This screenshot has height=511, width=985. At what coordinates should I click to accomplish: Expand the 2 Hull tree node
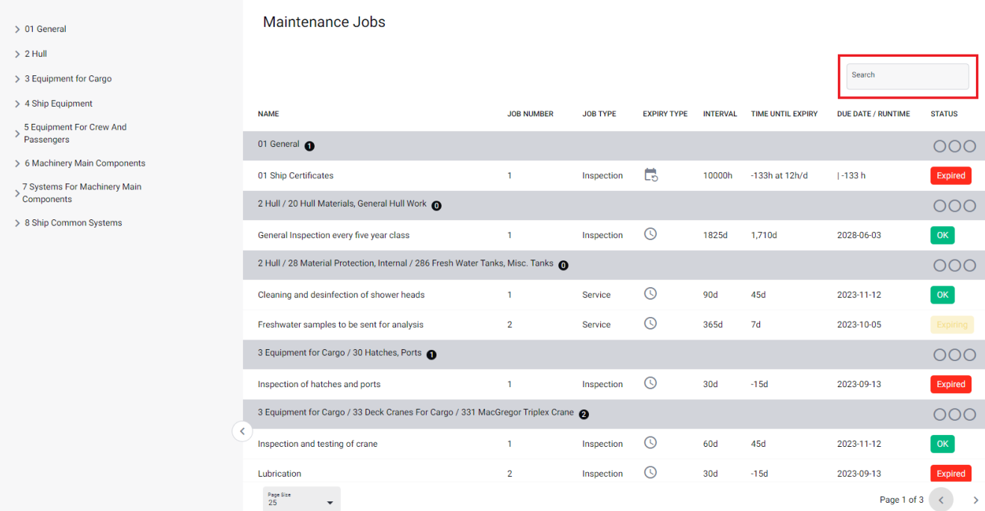pyautogui.click(x=17, y=54)
